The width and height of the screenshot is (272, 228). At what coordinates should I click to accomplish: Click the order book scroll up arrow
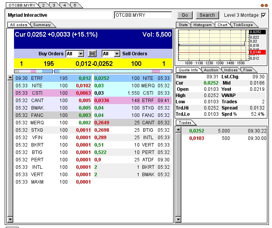[10, 78]
